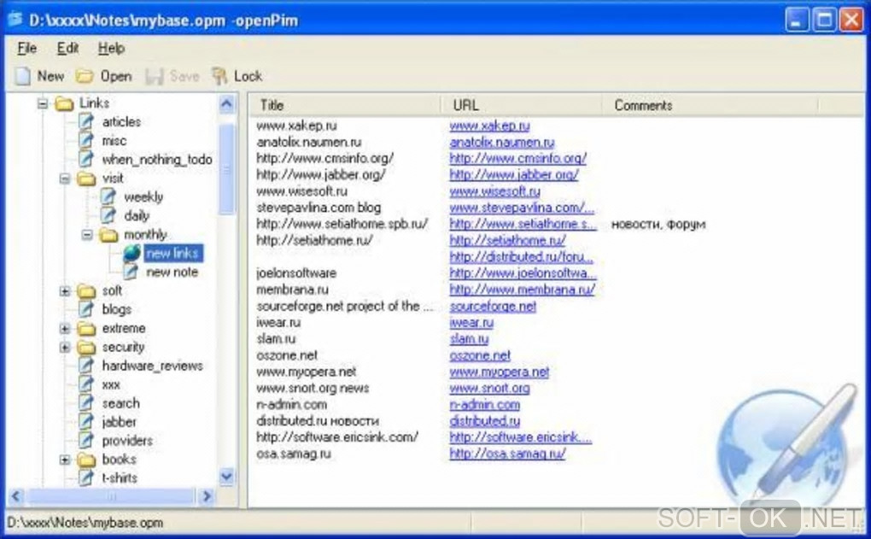The image size is (871, 539).
Task: Click the note icon beside hardware_reviews
Action: pyautogui.click(x=85, y=366)
